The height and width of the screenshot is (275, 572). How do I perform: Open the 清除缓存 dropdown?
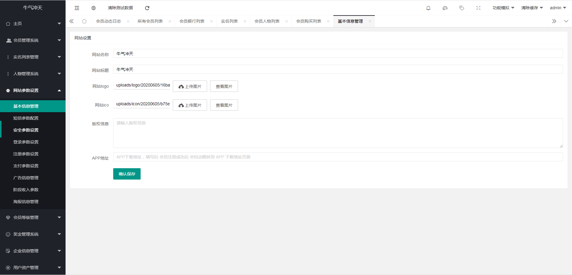(532, 8)
